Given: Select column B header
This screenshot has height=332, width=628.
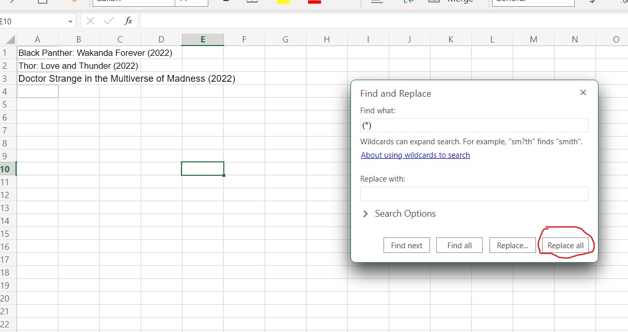Looking at the screenshot, I should 79,39.
